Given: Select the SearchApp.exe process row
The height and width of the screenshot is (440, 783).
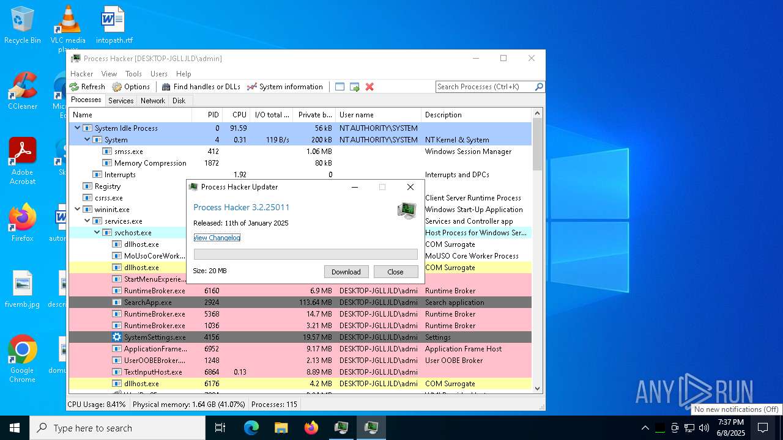Looking at the screenshot, I should 300,302.
